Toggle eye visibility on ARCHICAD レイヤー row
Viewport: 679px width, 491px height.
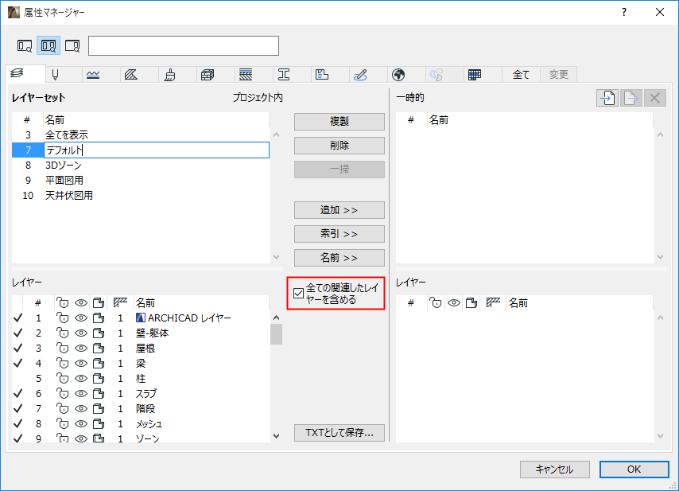click(x=81, y=318)
